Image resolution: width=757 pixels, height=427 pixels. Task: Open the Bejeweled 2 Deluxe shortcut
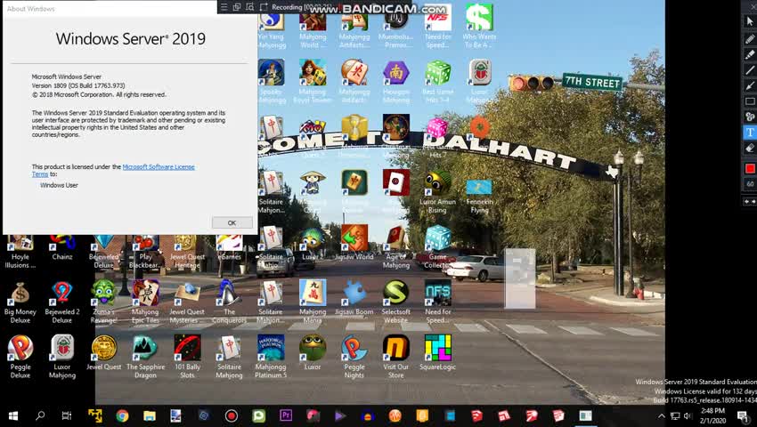tap(61, 302)
